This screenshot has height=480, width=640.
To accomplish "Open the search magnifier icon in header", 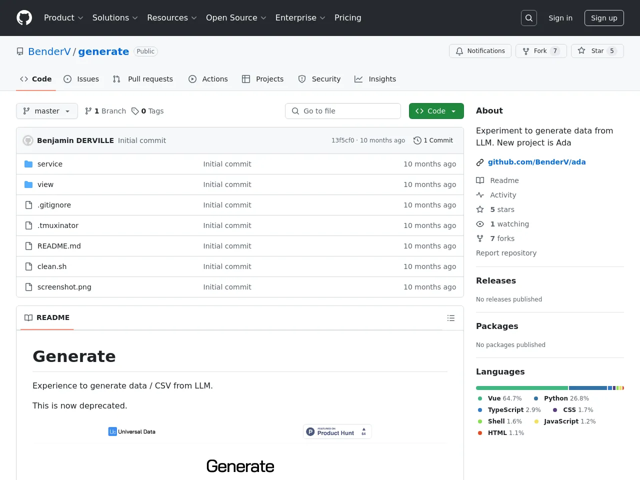I will pyautogui.click(x=528, y=18).
